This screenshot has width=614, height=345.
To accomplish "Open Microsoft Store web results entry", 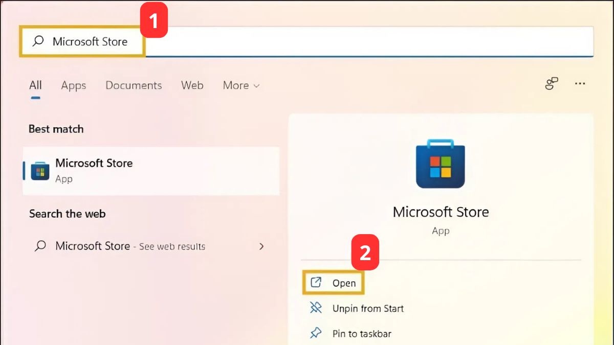I will (151, 246).
